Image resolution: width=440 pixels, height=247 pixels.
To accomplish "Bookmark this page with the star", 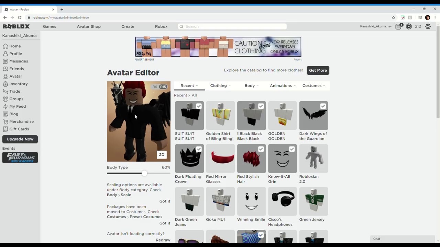I will coord(394,17).
